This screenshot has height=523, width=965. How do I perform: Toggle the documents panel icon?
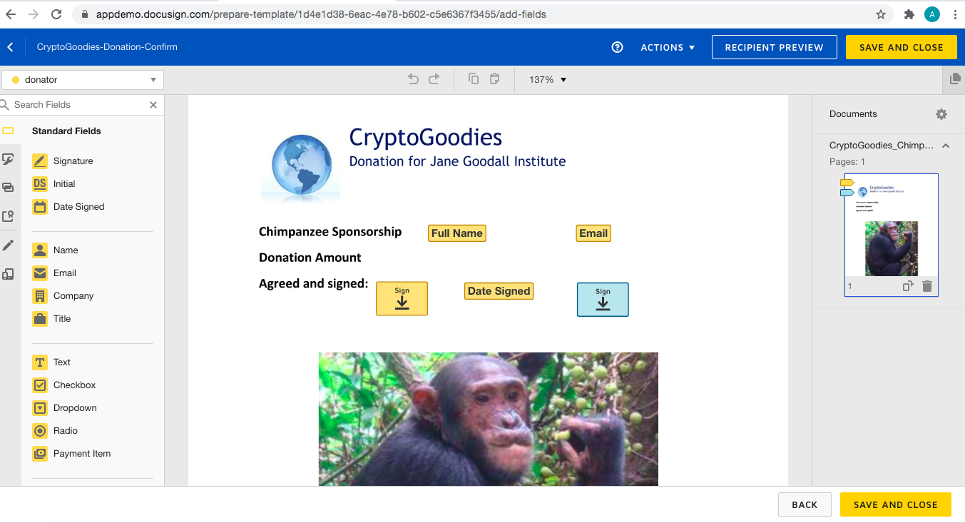coord(955,79)
